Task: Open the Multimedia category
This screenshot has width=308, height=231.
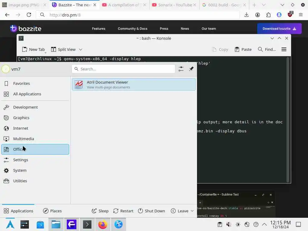Action: (x=35, y=139)
